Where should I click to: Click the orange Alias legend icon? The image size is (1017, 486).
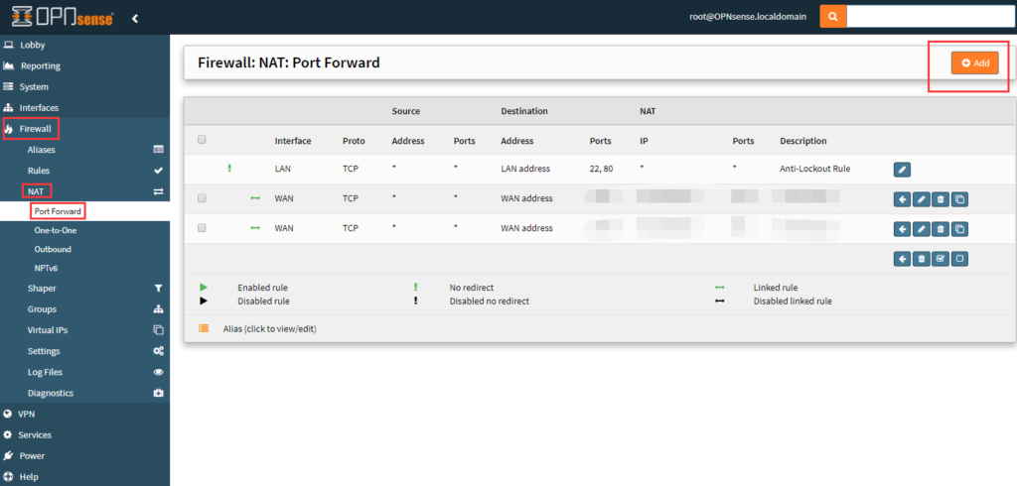[x=204, y=328]
